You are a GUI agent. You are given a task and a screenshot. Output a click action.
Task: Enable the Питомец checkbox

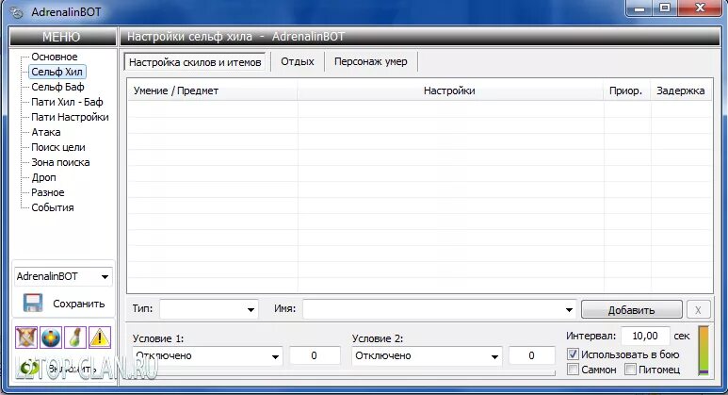(x=630, y=370)
